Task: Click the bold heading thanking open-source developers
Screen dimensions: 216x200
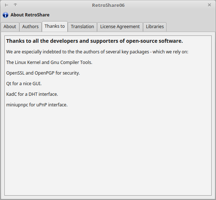Action: click(94, 41)
